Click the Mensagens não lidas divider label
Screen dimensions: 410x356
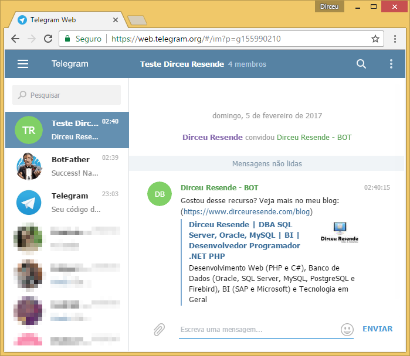(x=267, y=163)
